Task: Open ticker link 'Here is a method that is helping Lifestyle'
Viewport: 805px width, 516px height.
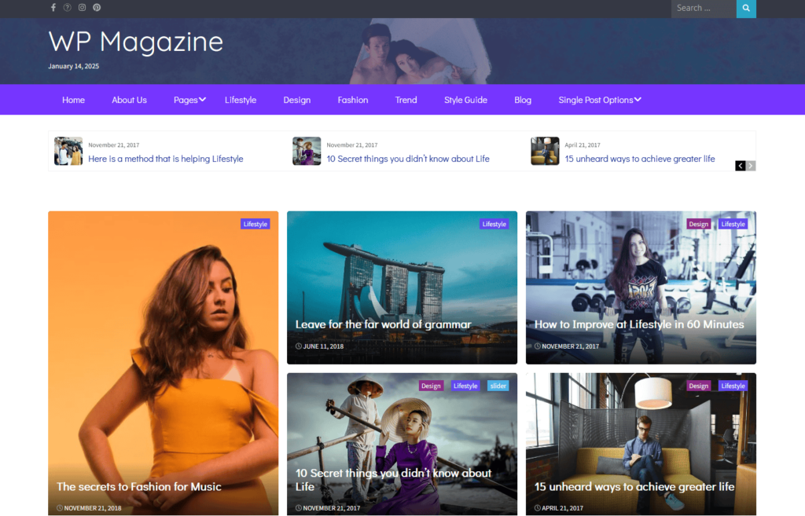Action: (166, 159)
